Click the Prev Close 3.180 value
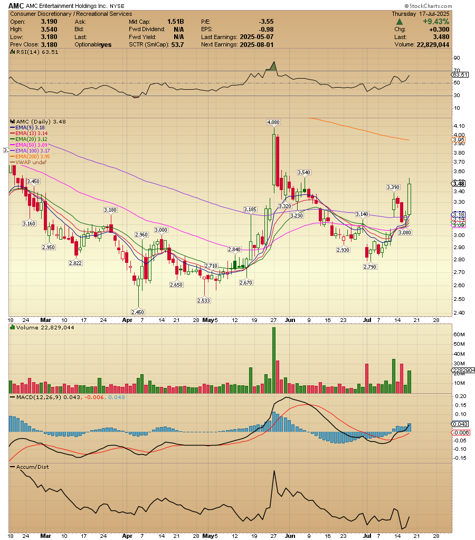Screen dimensions: 475x540 coord(49,45)
